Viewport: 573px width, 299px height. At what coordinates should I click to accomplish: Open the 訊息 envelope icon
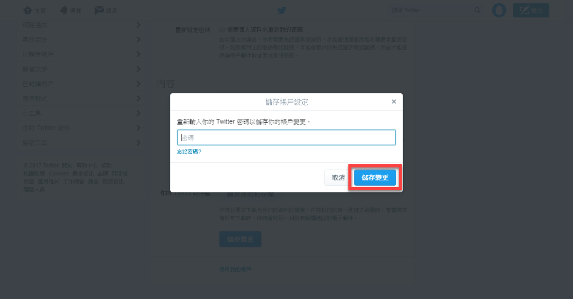coord(99,10)
